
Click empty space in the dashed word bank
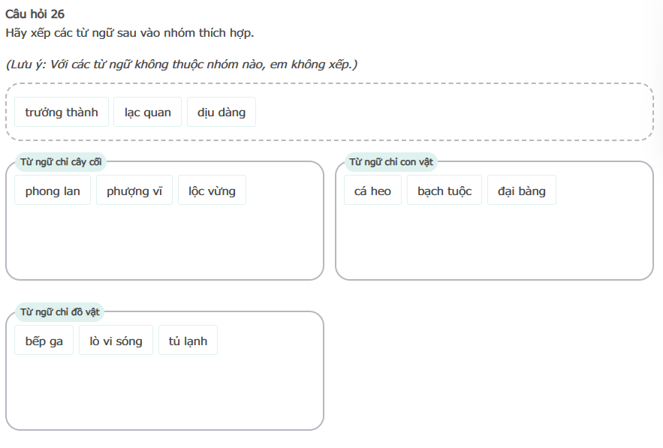451,113
